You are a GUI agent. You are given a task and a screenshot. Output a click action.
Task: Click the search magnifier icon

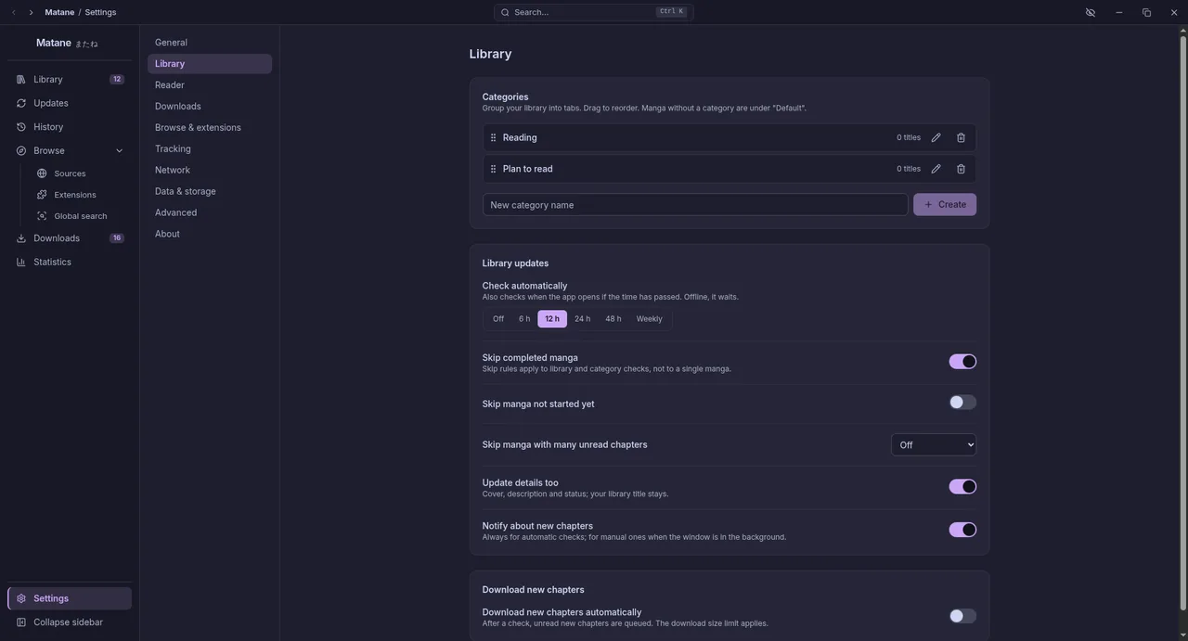point(505,12)
